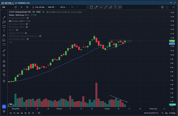Enter fullscreen mode from top toolbar
The width and height of the screenshot is (178, 116).
point(167,7)
